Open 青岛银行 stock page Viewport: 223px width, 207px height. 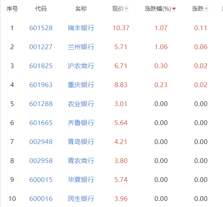81,142
